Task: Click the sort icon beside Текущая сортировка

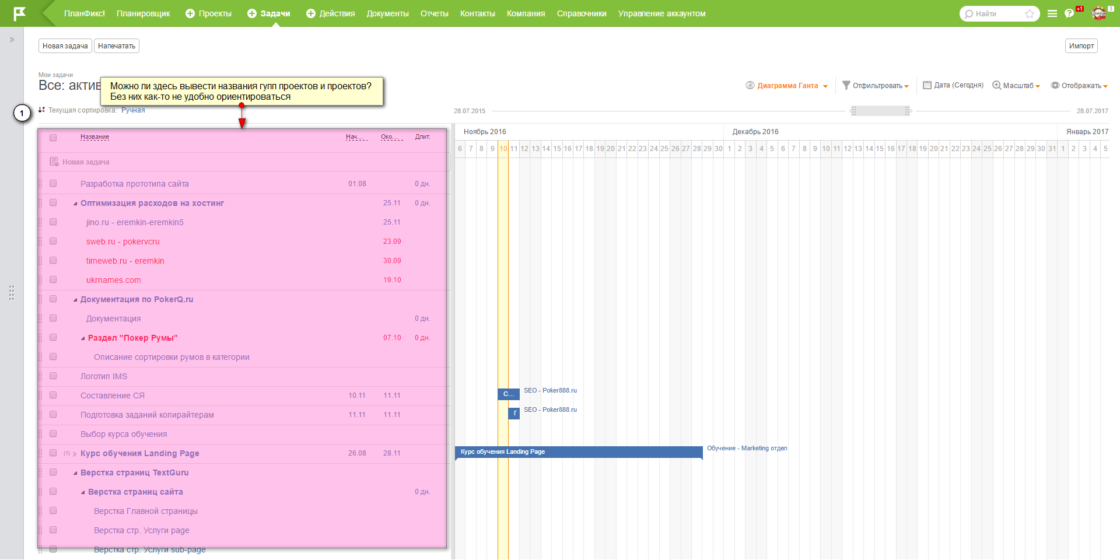Action: 41,110
